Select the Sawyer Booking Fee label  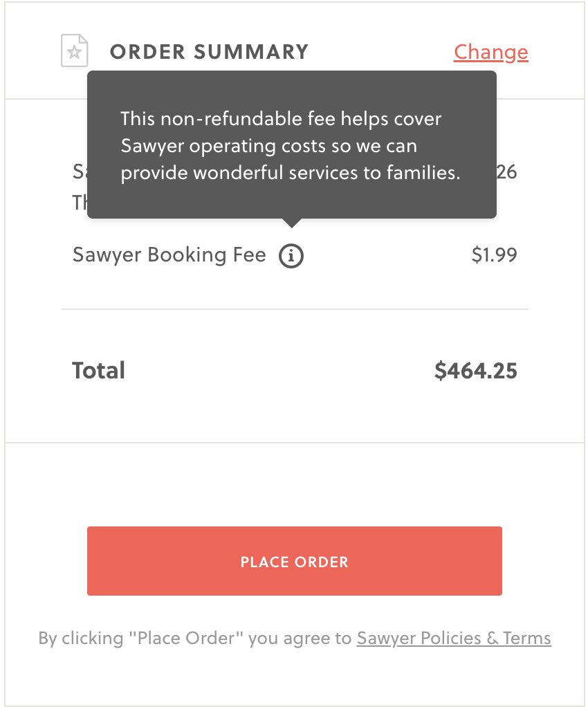pyautogui.click(x=169, y=255)
